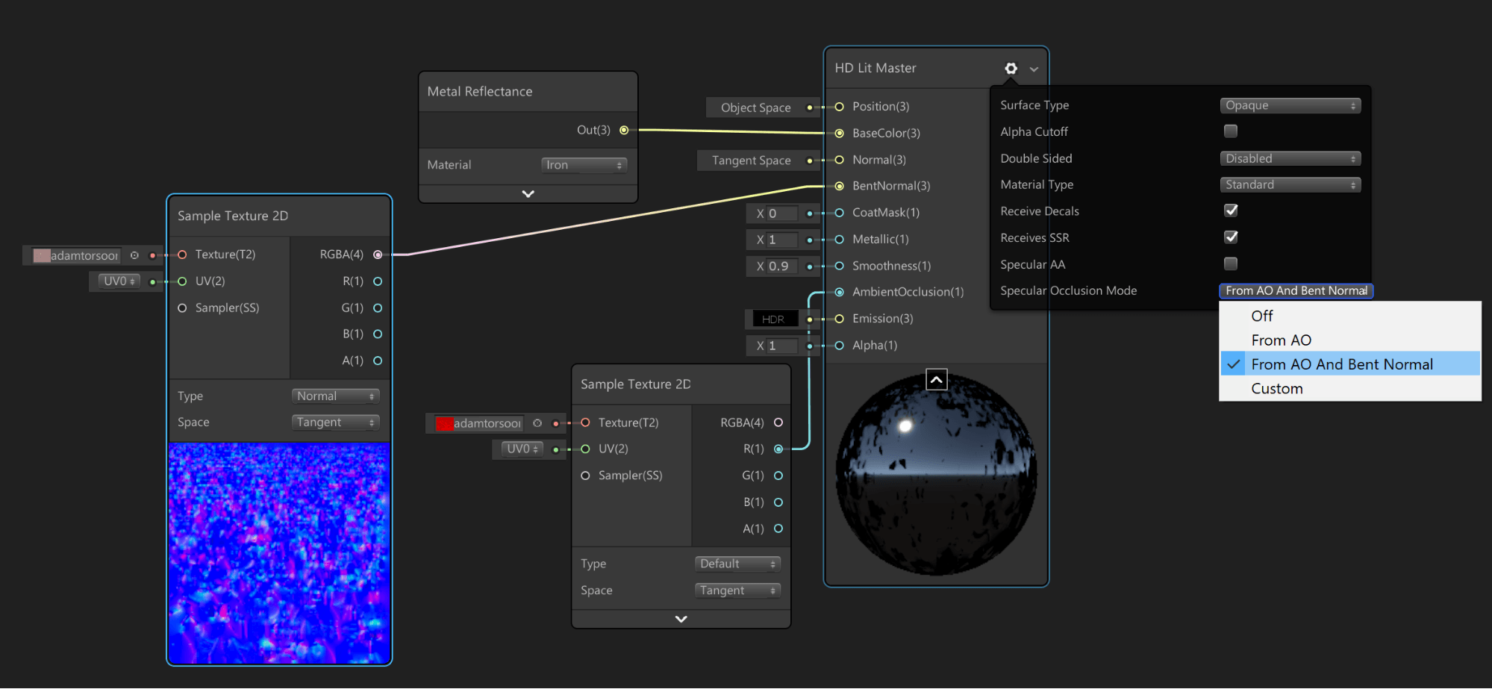Click the Tangent Space normal label
Viewport: 1492px width, 689px height.
pos(751,160)
